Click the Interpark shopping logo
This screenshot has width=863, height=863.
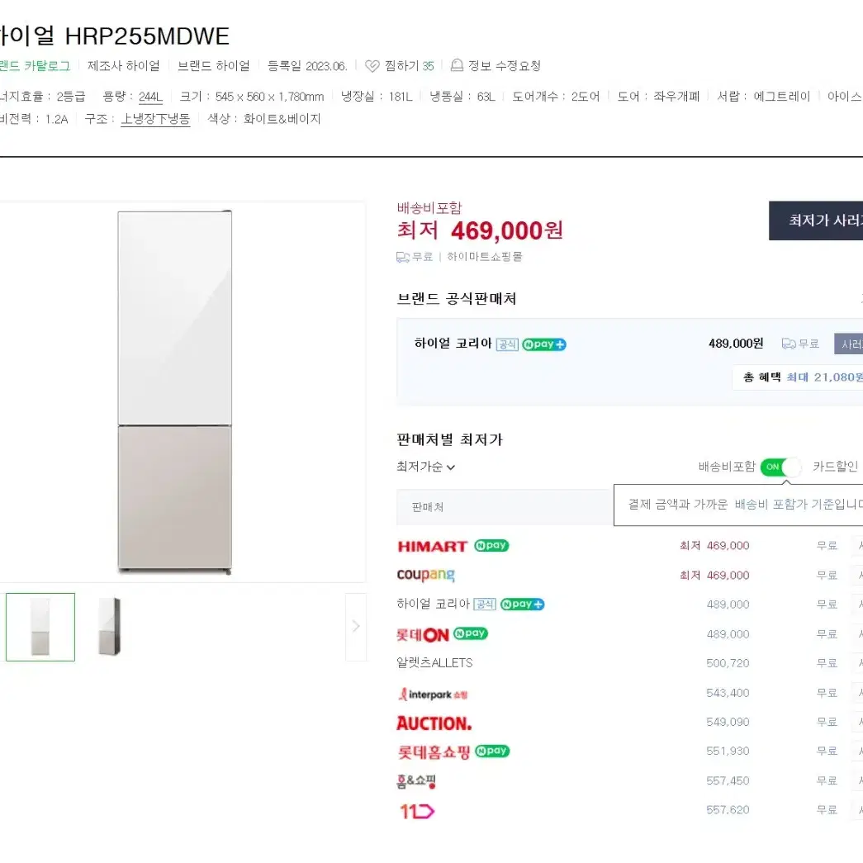click(x=433, y=694)
